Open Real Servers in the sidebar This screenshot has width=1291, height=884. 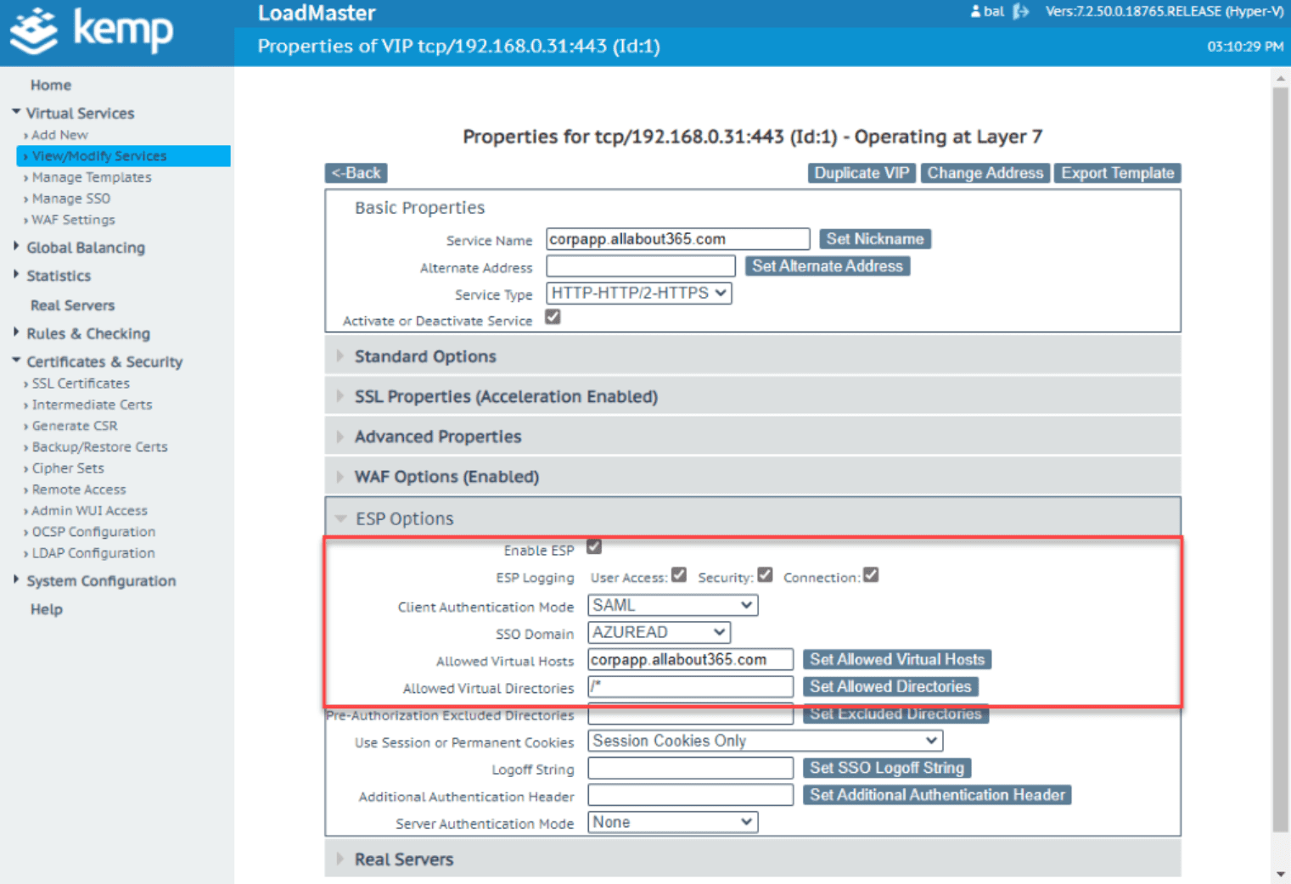tap(72, 305)
